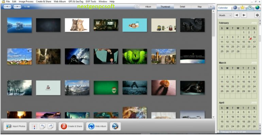Viewport: 262px width, 135px height.
Task: Expand the Month view dropdown
Action: [x=225, y=15]
